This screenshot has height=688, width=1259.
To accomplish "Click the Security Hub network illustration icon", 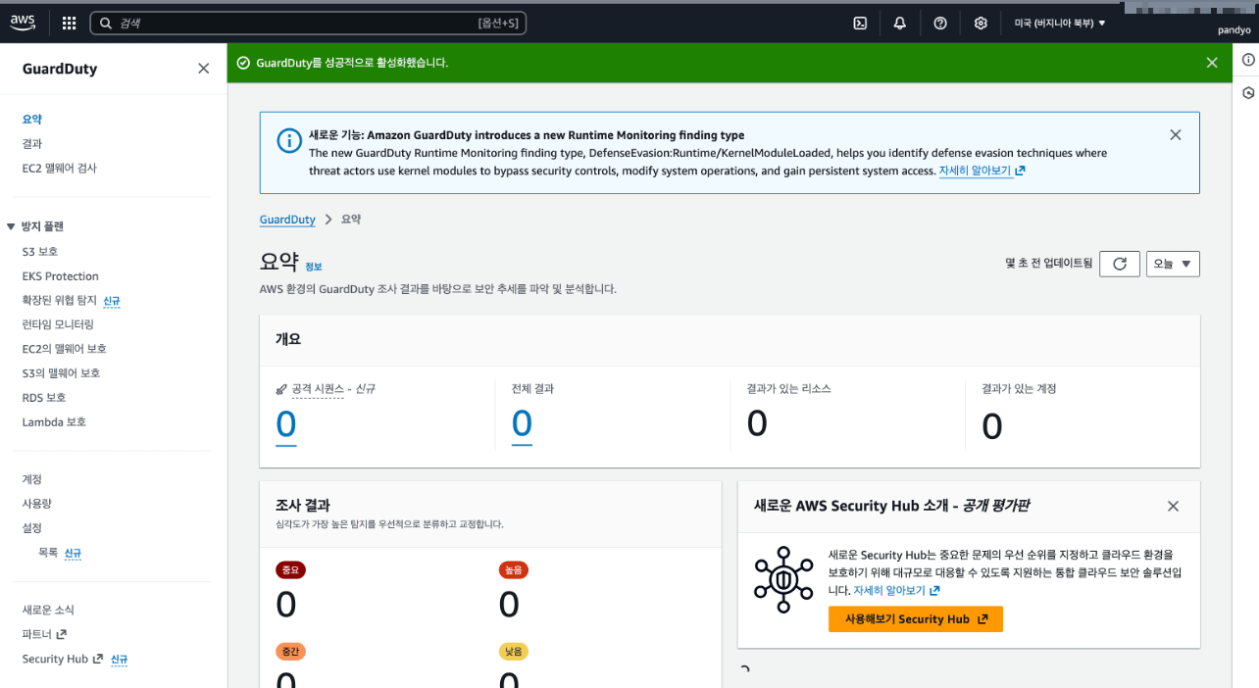I will [x=783, y=579].
